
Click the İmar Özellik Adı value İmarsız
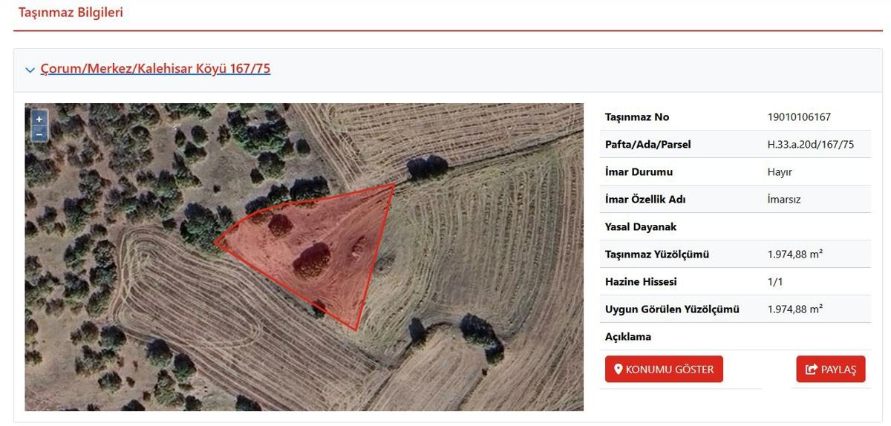[x=784, y=200]
